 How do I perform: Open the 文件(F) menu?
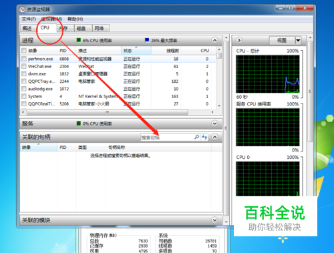[29, 19]
